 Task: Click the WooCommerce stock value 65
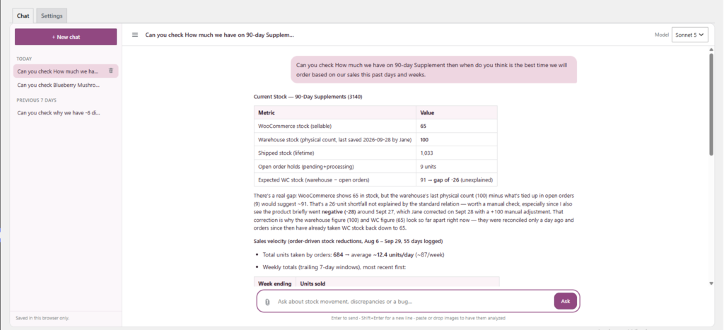tap(457, 126)
